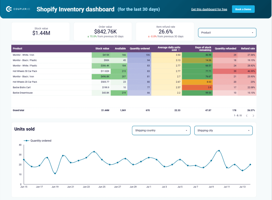272x200 pixels.
Task: Select Monitor - White / Iron row name
Action: [23, 55]
